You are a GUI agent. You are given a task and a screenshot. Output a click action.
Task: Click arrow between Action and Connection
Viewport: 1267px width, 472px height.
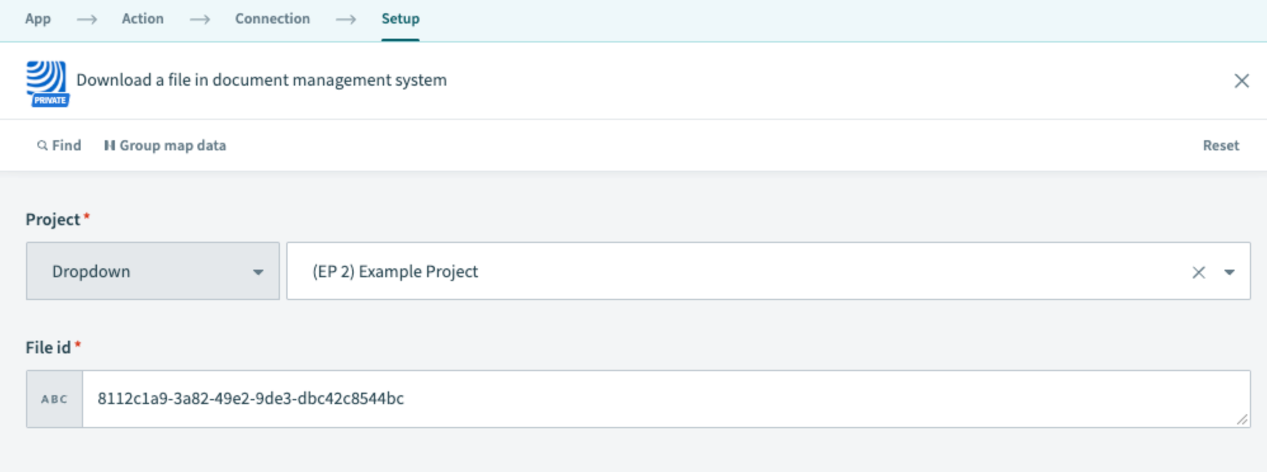(x=199, y=19)
